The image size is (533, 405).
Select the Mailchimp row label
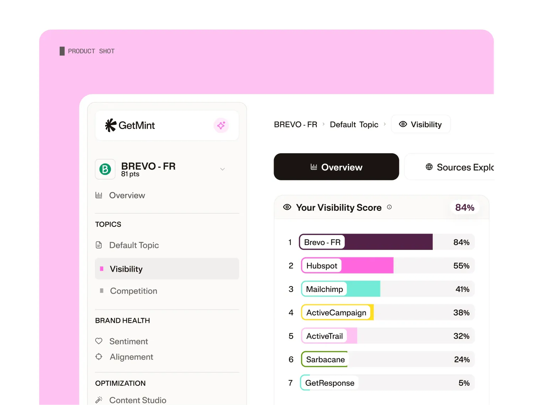(324, 289)
